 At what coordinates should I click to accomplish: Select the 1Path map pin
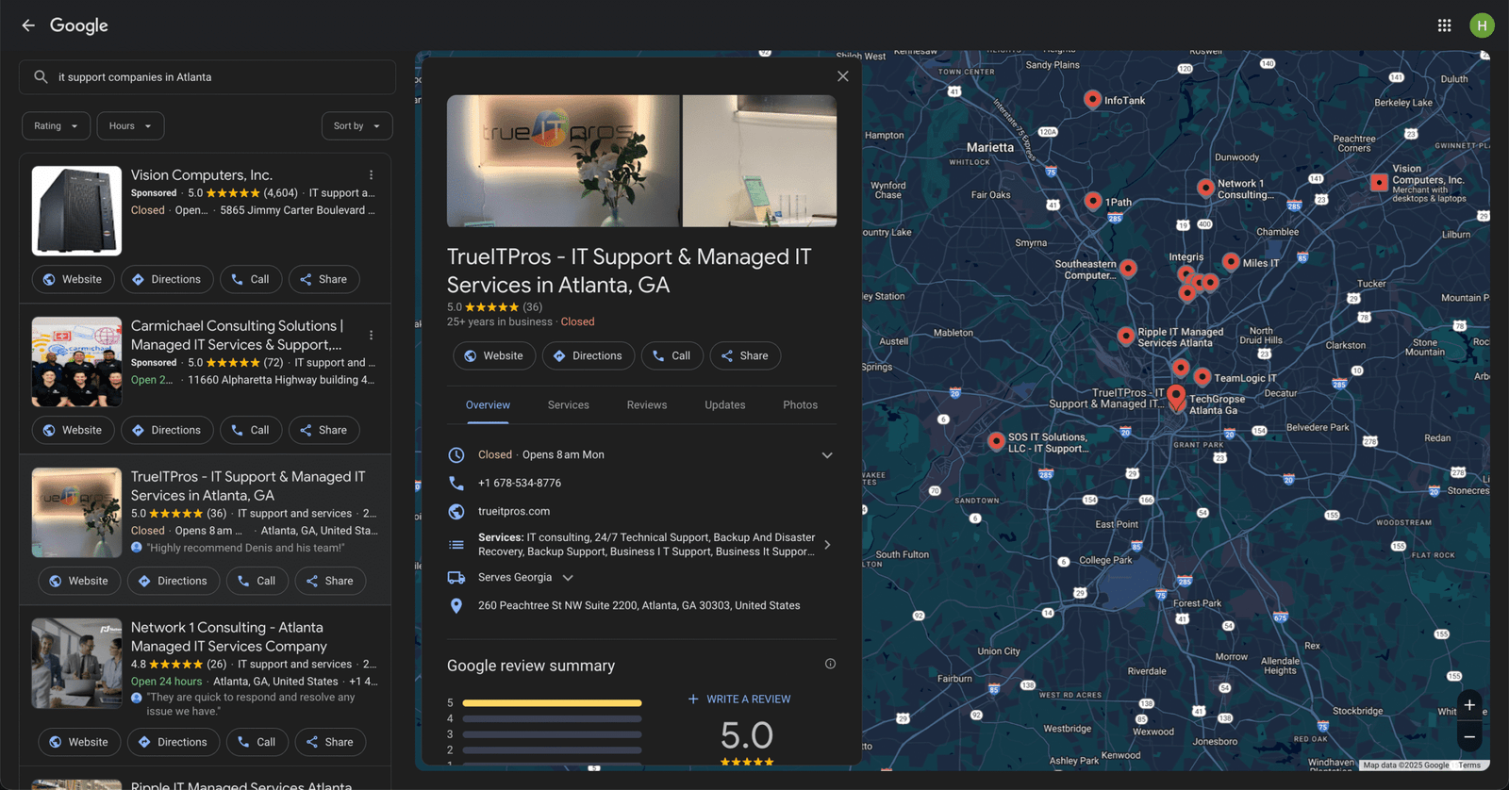click(1092, 201)
